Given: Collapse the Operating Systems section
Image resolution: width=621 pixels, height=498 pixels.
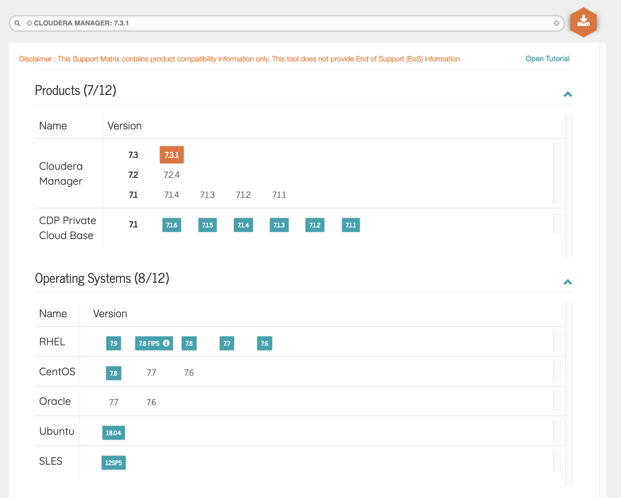Looking at the screenshot, I should click(567, 282).
